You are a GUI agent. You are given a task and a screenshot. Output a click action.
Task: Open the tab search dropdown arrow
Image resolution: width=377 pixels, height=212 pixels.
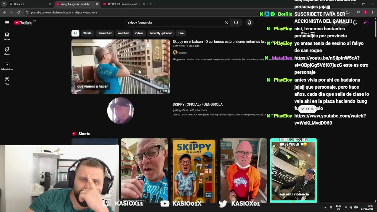click(4, 4)
